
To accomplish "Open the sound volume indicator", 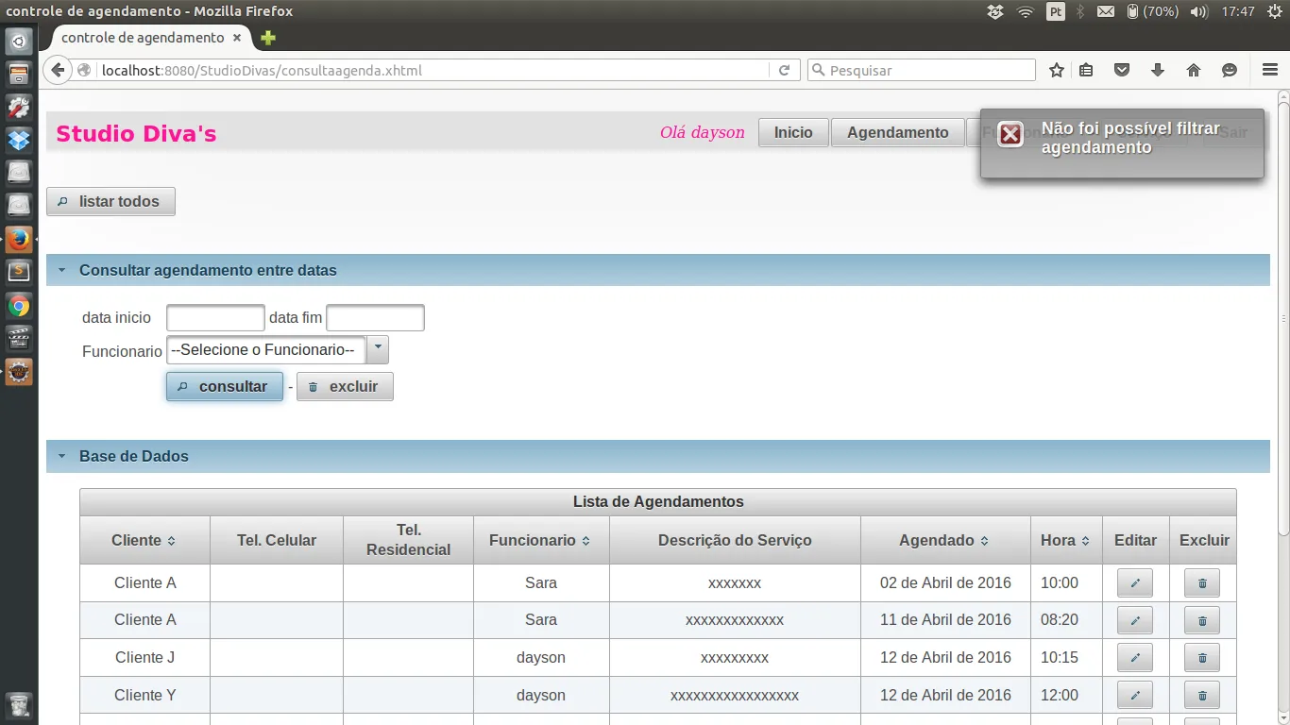I will [1199, 11].
